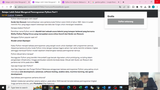Screen dimensions: 160x90
Task: Open a new browser tab
Action: (x=123, y=2)
